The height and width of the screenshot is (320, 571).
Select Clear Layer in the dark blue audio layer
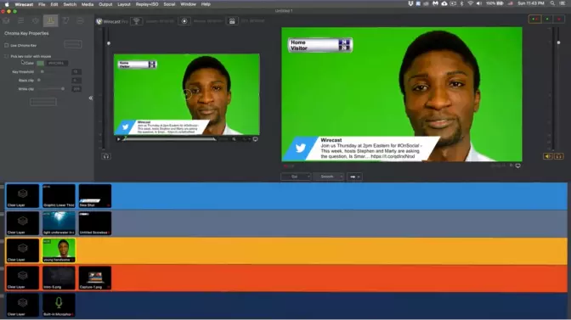(23, 305)
